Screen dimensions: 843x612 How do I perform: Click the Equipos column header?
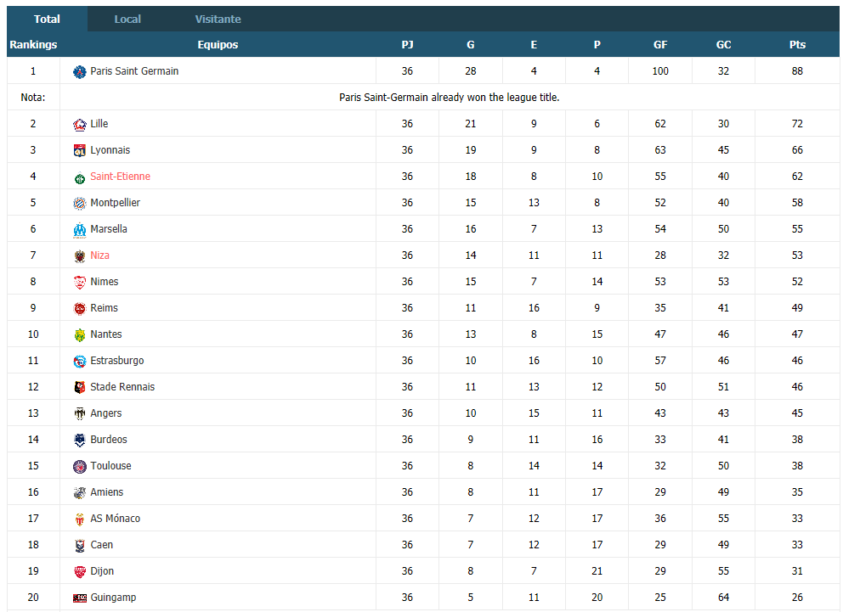point(218,44)
